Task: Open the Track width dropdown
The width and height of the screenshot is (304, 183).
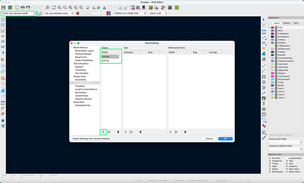Action: click(19, 13)
